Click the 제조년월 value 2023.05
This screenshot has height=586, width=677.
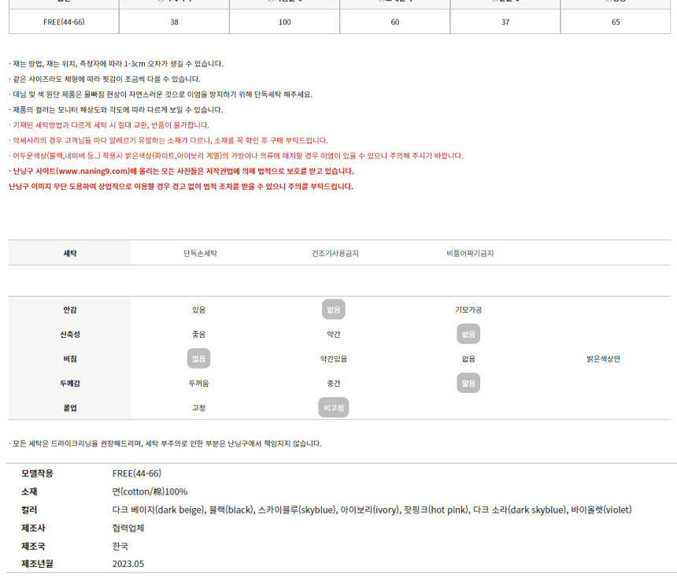point(128,564)
